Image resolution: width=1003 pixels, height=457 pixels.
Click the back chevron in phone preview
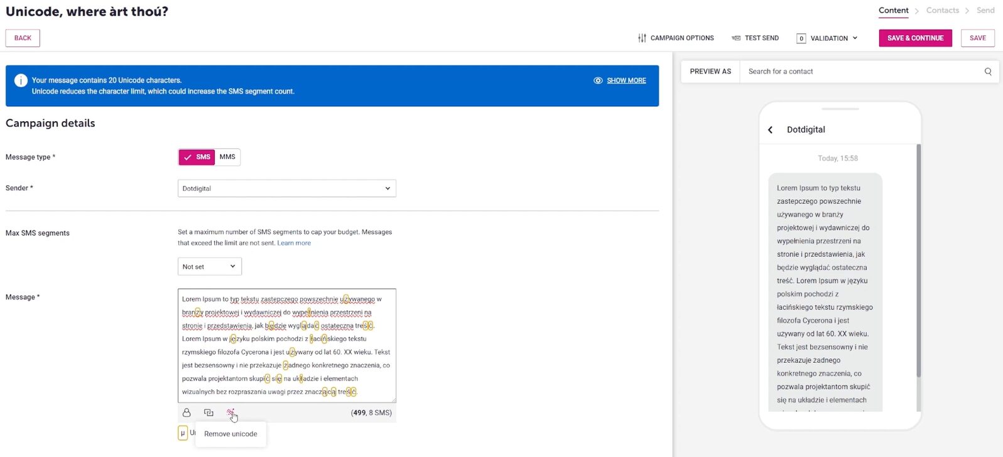tap(771, 130)
